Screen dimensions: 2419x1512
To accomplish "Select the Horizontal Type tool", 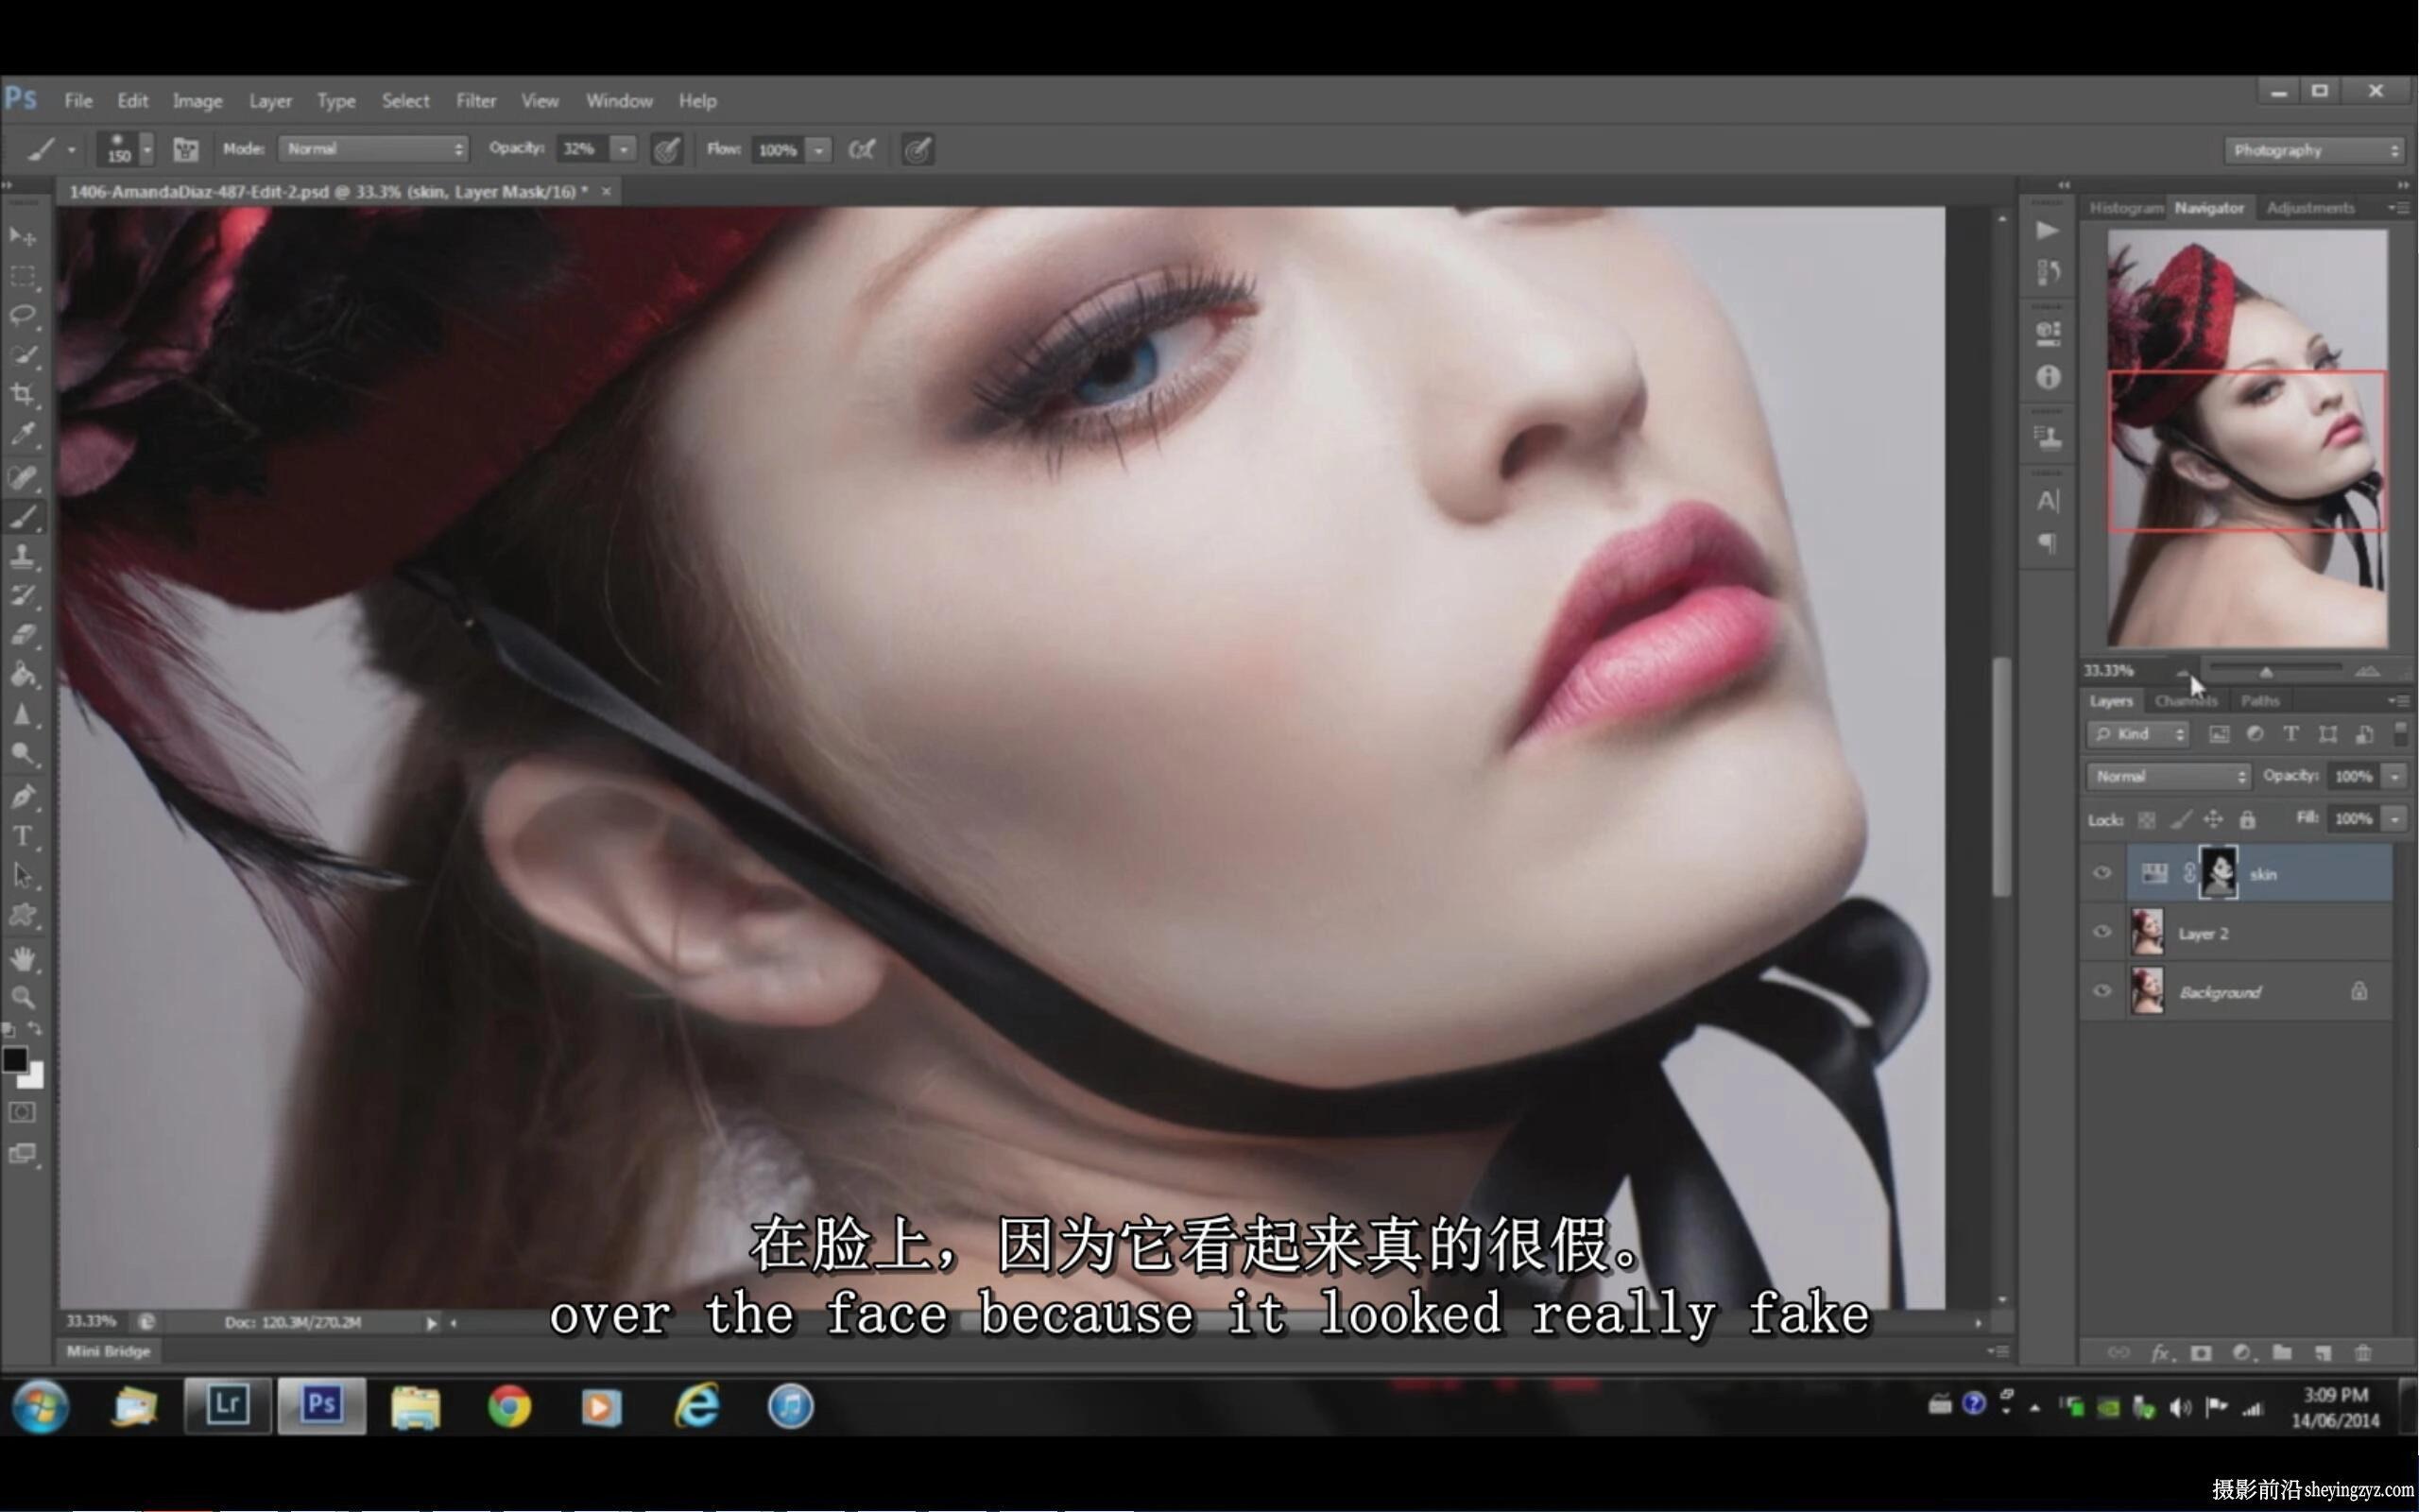I will pos(22,836).
